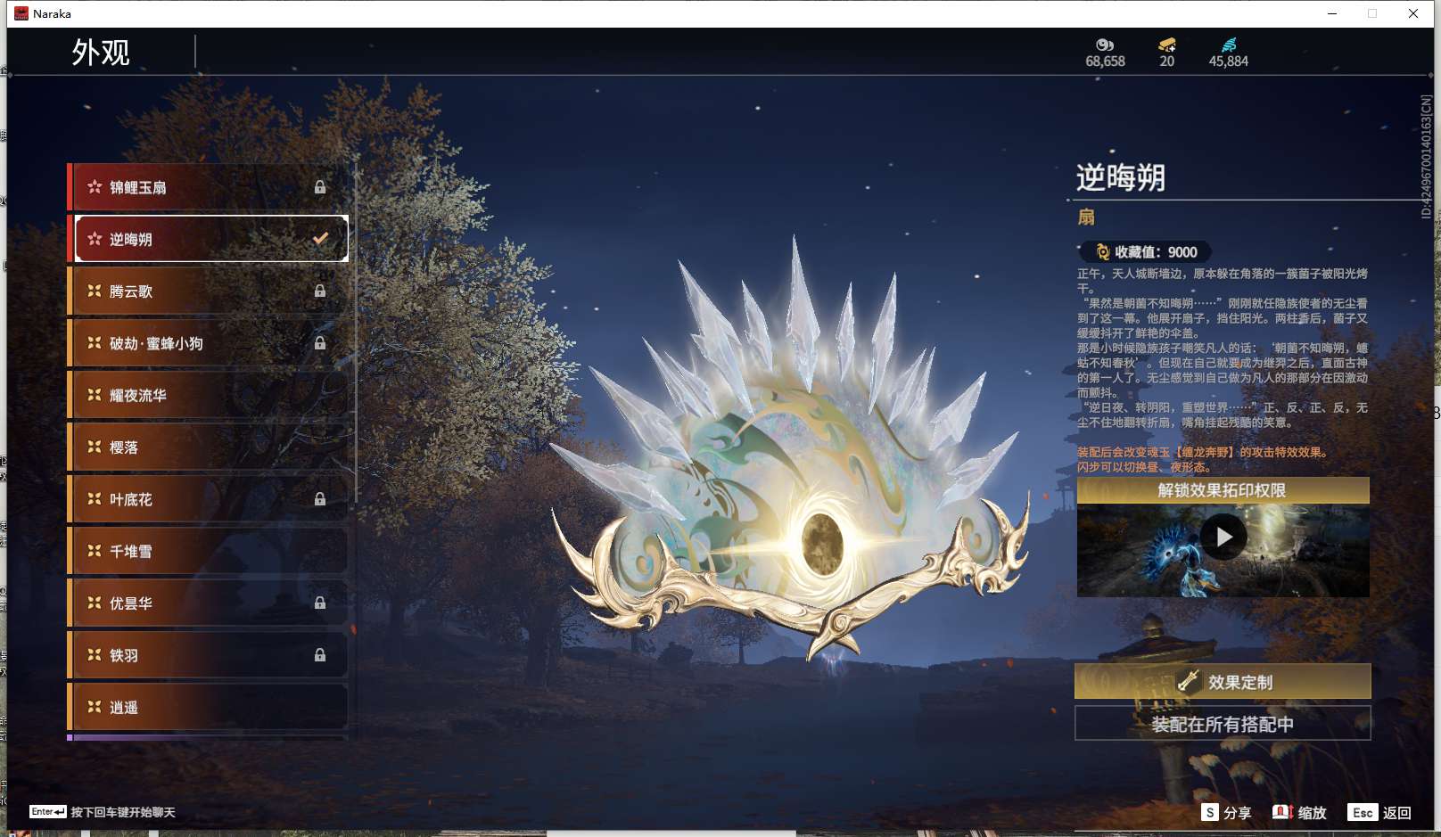Select the 腾云歌 skin row
The image size is (1441, 837).
(x=208, y=291)
